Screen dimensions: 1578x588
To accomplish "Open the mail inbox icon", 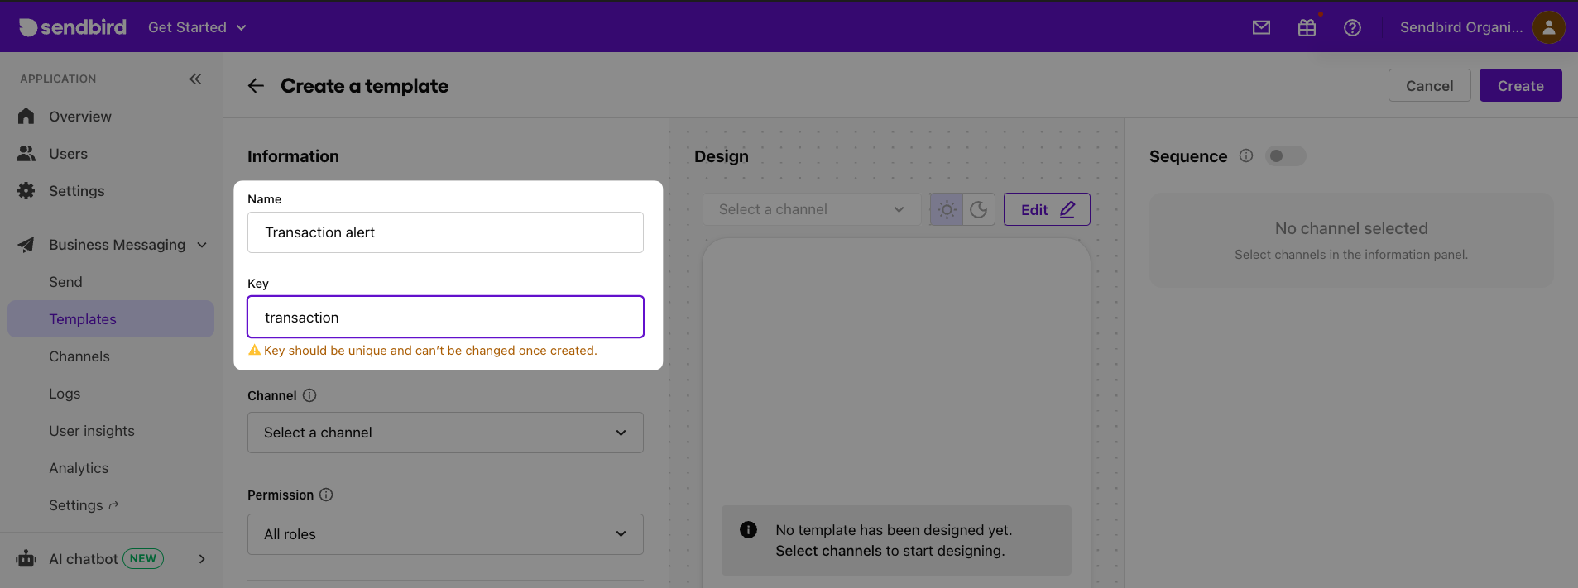I will pyautogui.click(x=1261, y=27).
